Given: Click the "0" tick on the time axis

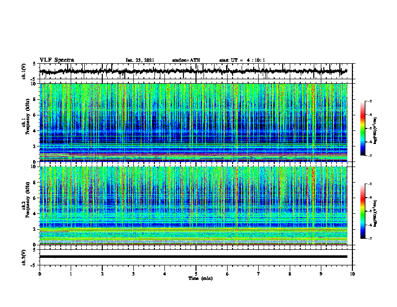Looking at the screenshot, I should click(40, 274).
